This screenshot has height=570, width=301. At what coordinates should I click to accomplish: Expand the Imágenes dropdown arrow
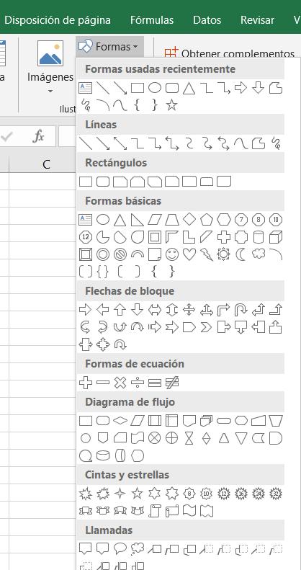click(x=50, y=91)
